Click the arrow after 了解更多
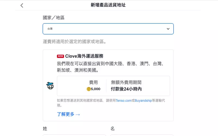Viewport: 218px width, 136px height. point(78,115)
